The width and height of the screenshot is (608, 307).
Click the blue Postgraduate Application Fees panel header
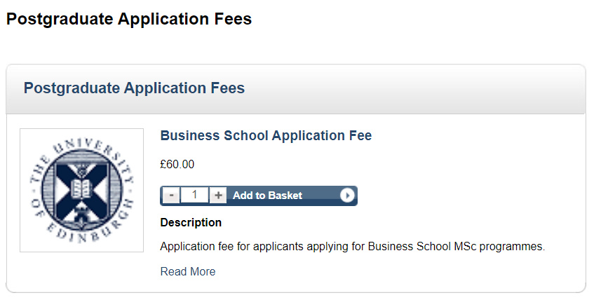[x=134, y=88]
